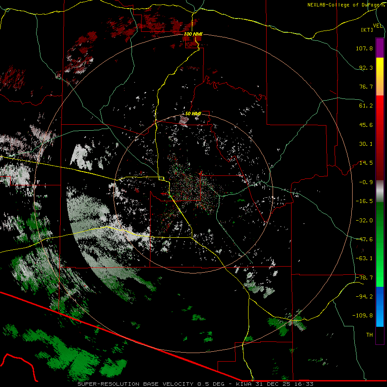Select the 92.3 legend value
This screenshot has width=387, height=387.
click(366, 68)
